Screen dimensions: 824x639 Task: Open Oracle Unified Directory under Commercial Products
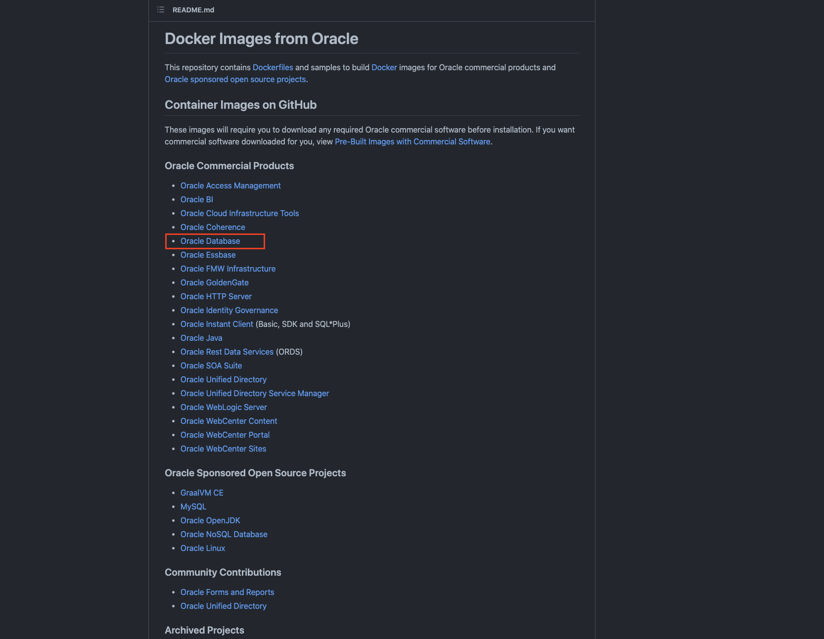click(224, 379)
